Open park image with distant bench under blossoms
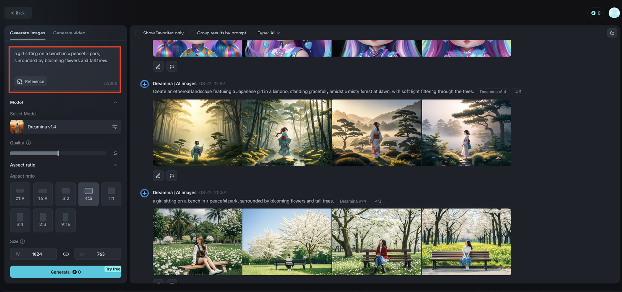This screenshot has width=622, height=292. (x=287, y=242)
